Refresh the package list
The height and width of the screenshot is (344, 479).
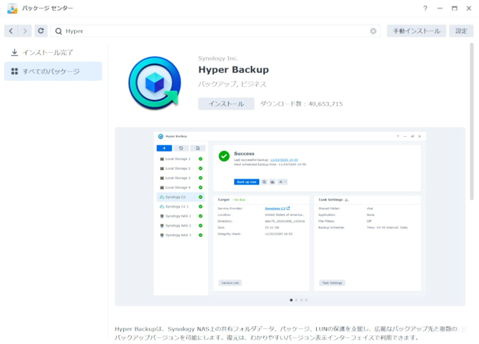pos(41,31)
